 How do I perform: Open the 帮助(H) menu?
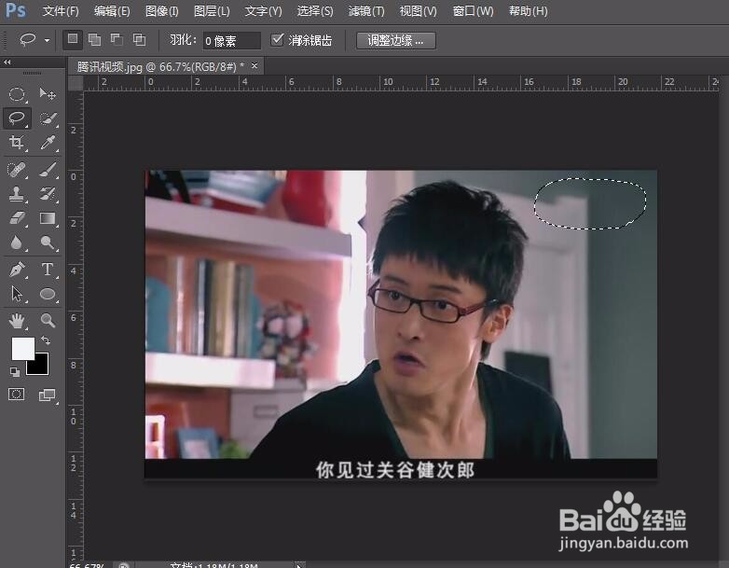pyautogui.click(x=529, y=10)
